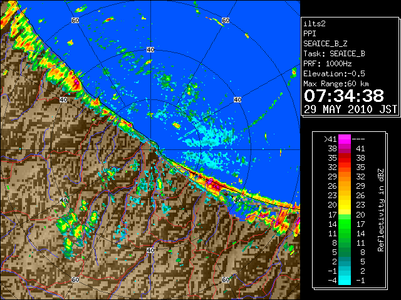The height and width of the screenshot is (300, 401).
Task: Select the '29 MAY 2010 JST' date
Action: pyautogui.click(x=350, y=109)
